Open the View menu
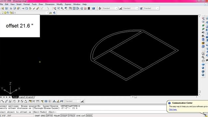 [x=12, y=4]
